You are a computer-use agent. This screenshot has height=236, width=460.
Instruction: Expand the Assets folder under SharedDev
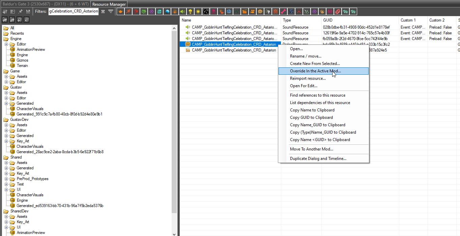tap(6, 216)
